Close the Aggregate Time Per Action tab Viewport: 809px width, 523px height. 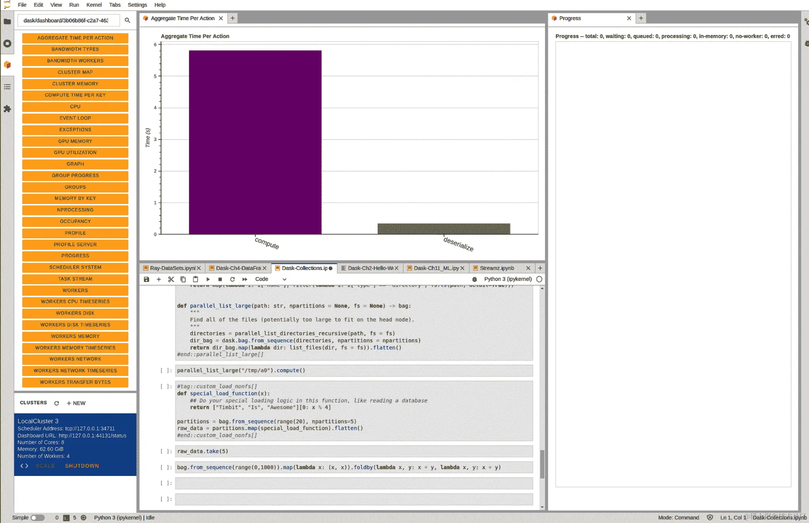click(x=221, y=18)
